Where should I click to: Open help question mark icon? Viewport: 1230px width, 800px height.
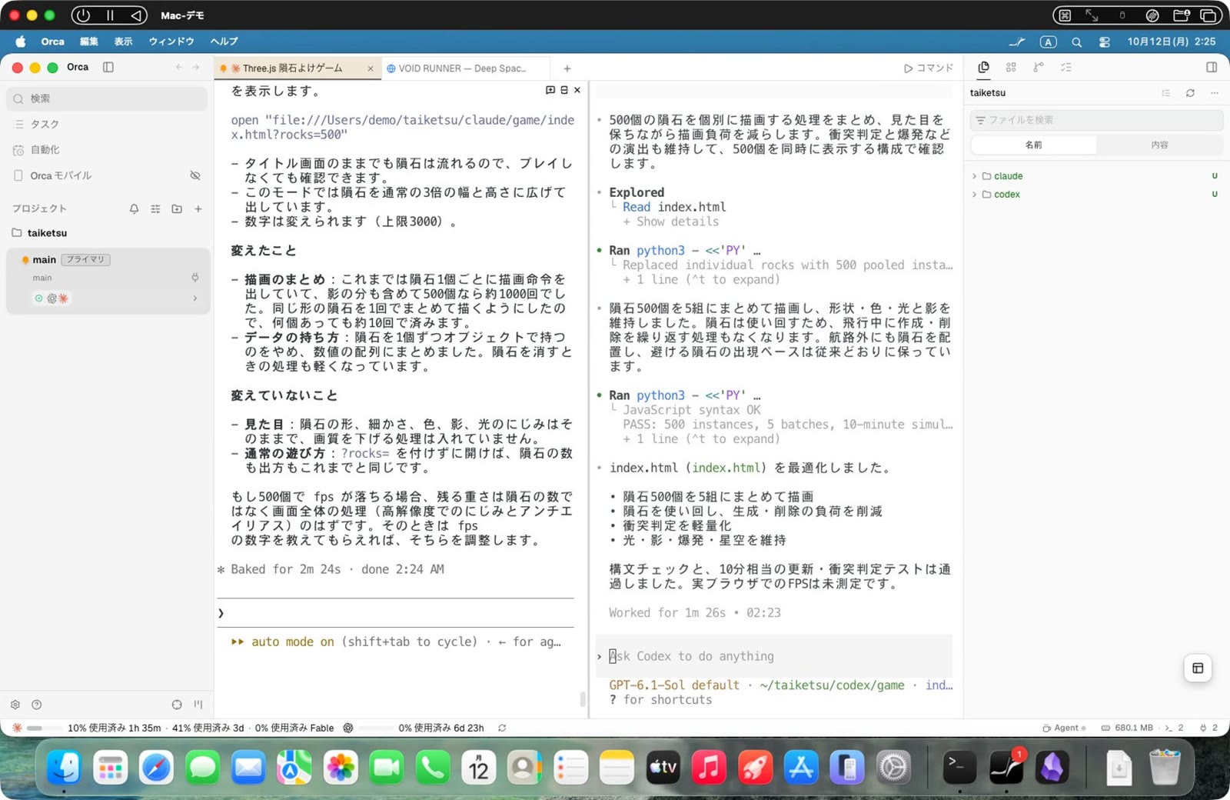coord(37,705)
